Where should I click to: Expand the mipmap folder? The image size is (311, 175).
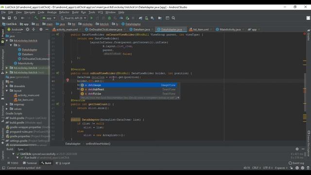[7, 105]
